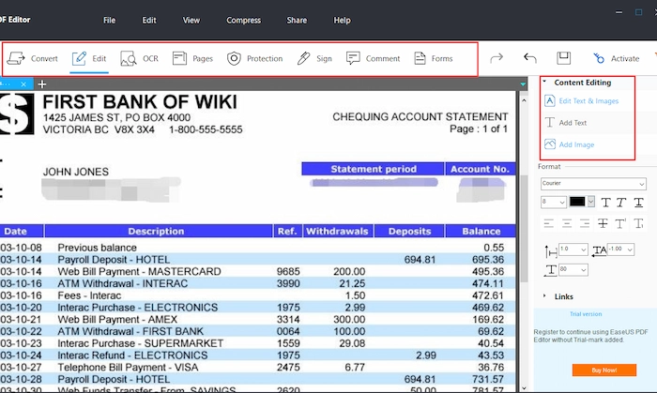This screenshot has width=657, height=393.
Task: Open the Sign tool
Action: [x=314, y=58]
